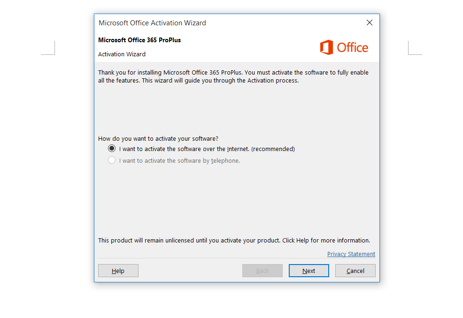Open Help from the Help button
The height and width of the screenshot is (318, 463).
(x=118, y=271)
